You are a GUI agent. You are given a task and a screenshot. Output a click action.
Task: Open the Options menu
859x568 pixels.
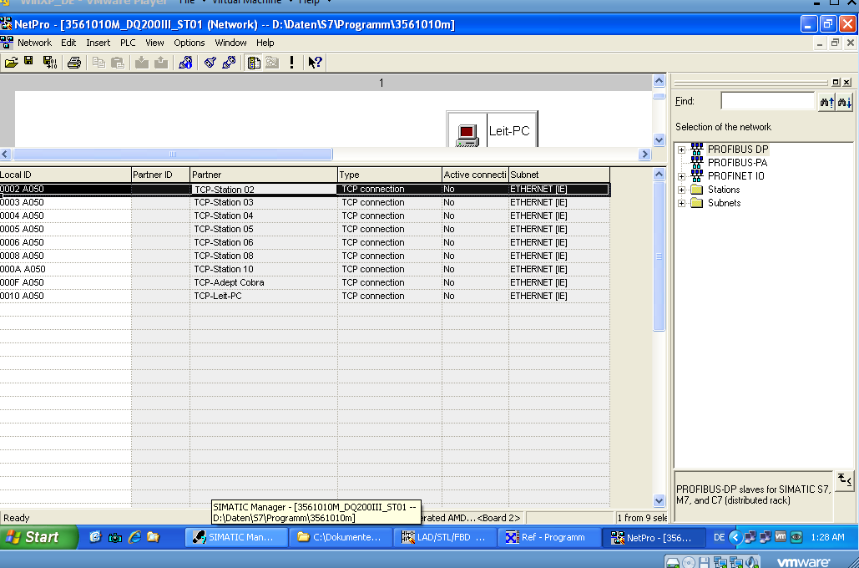(x=189, y=43)
